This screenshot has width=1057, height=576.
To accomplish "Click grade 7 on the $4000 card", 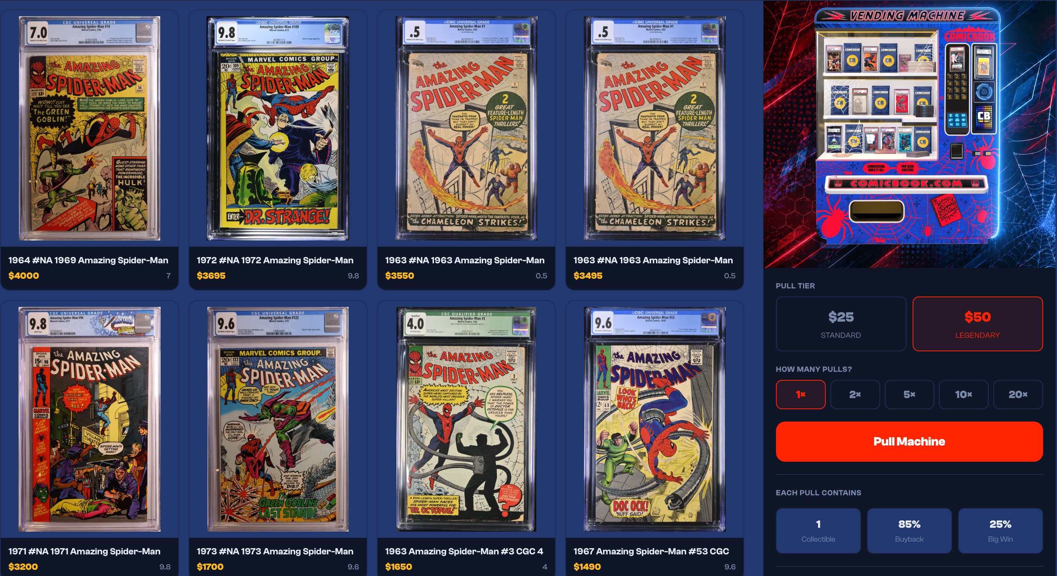I will click(168, 276).
